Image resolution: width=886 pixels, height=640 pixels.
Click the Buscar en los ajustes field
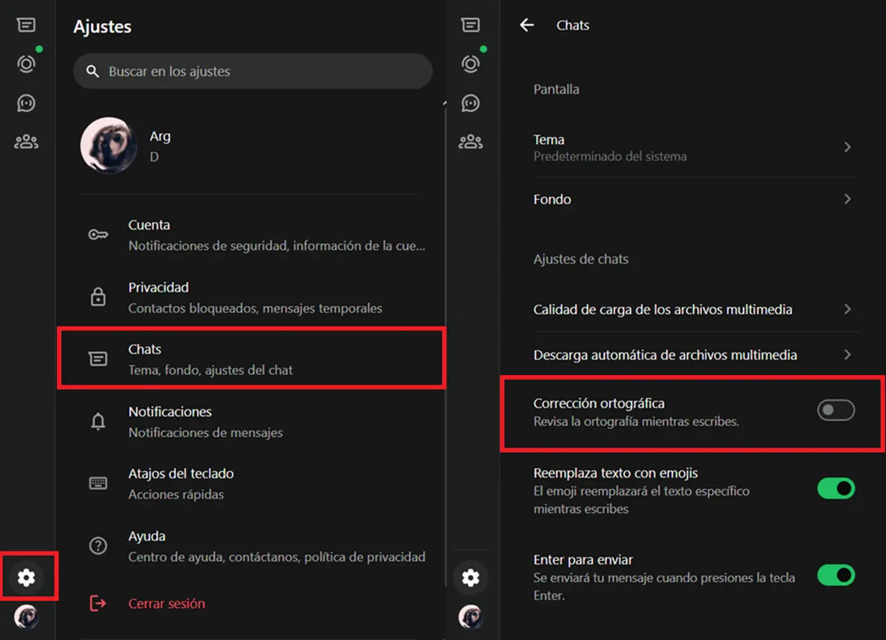253,72
